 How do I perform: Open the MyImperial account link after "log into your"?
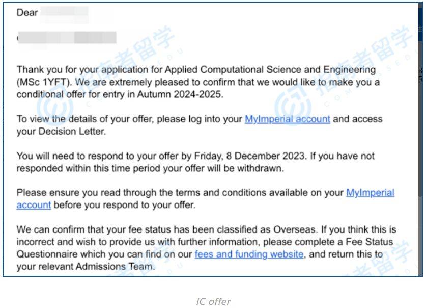coord(288,119)
